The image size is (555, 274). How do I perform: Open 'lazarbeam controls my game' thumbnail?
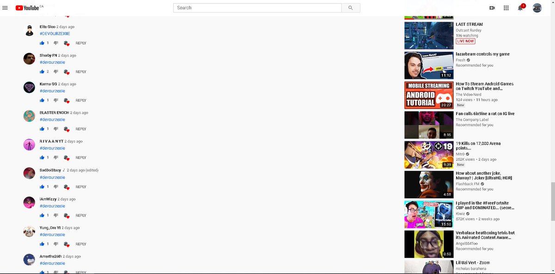tap(428, 65)
